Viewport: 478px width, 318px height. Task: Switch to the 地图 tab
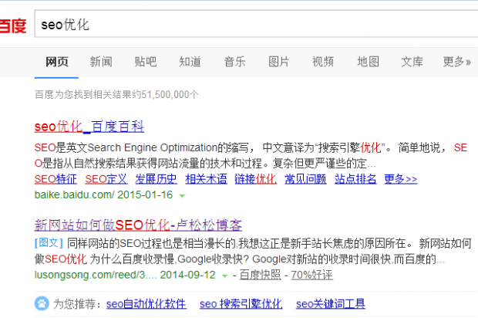click(x=368, y=62)
